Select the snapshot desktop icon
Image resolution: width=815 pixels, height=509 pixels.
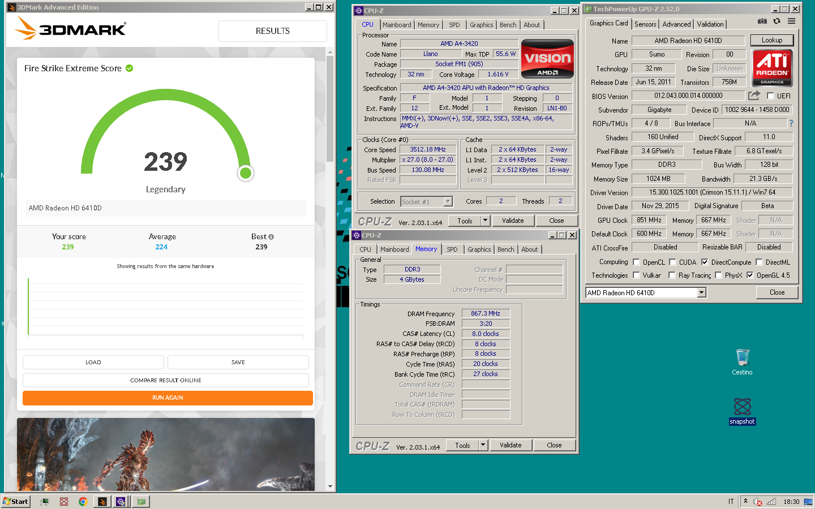point(742,411)
